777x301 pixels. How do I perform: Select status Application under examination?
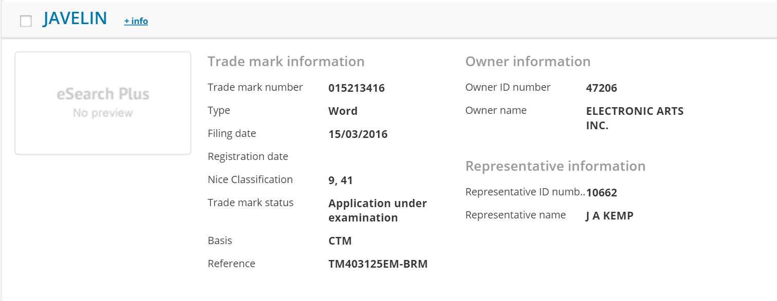[377, 210]
